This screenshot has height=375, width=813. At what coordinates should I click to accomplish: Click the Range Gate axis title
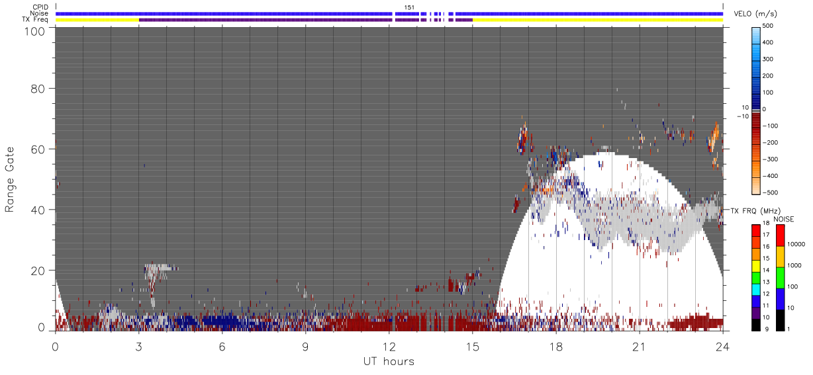tap(10, 179)
